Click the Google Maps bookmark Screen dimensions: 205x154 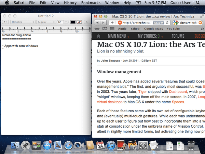(153, 29)
